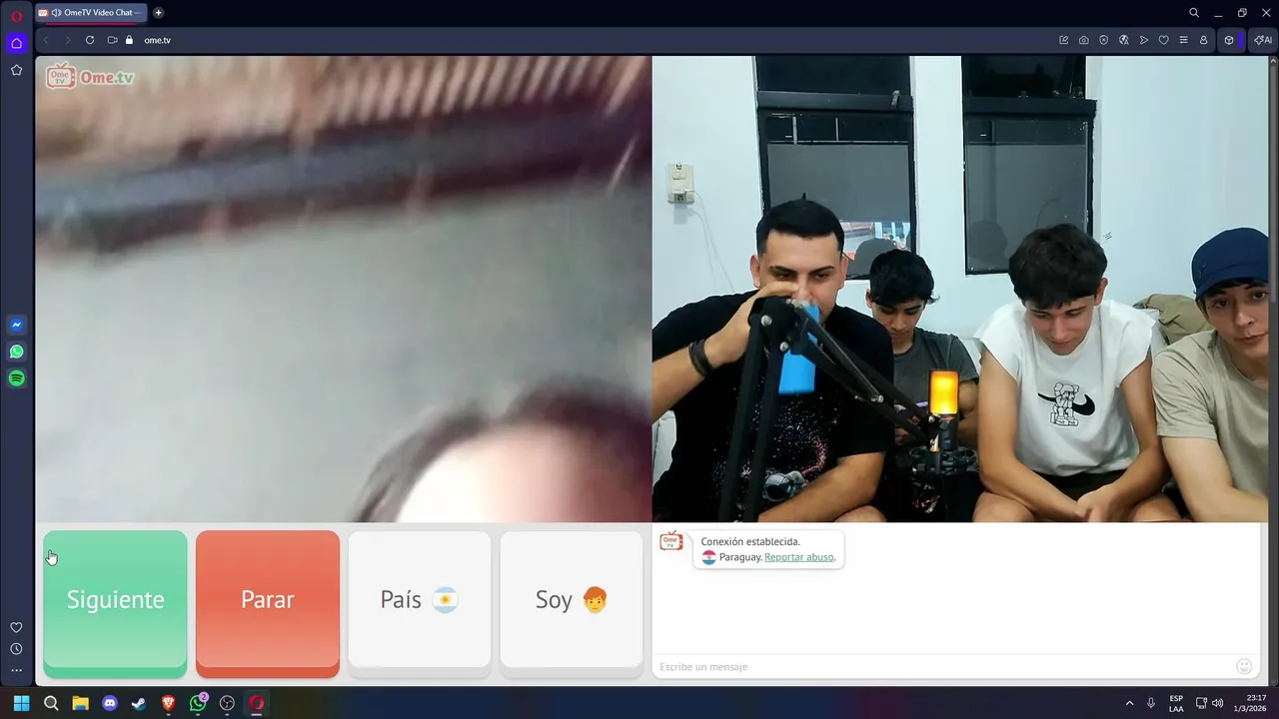
Task: Click the send flow arrow toolbar icon
Action: point(1144,40)
